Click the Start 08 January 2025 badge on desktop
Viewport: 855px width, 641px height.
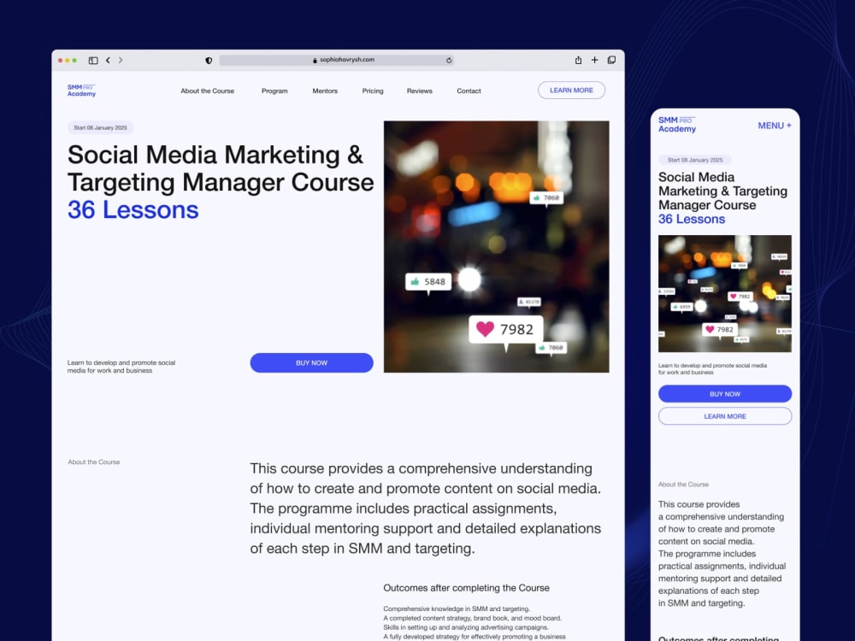[100, 127]
